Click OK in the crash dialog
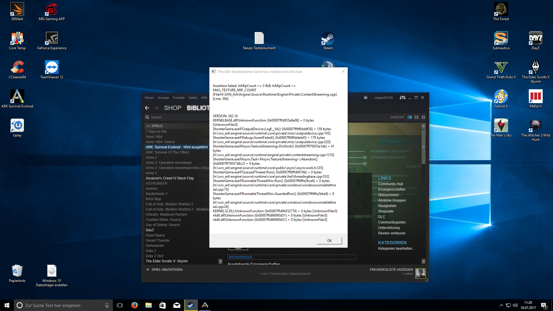This screenshot has width=553, height=311. coord(329,241)
